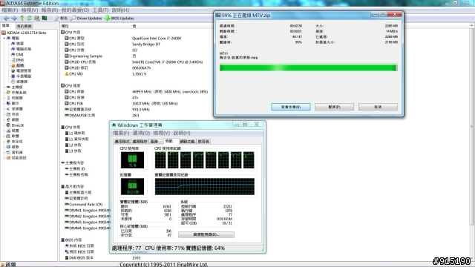This screenshot has height=267, width=475.
Task: Expand the 網路 node in AIDA64 tree
Action: 4,119
